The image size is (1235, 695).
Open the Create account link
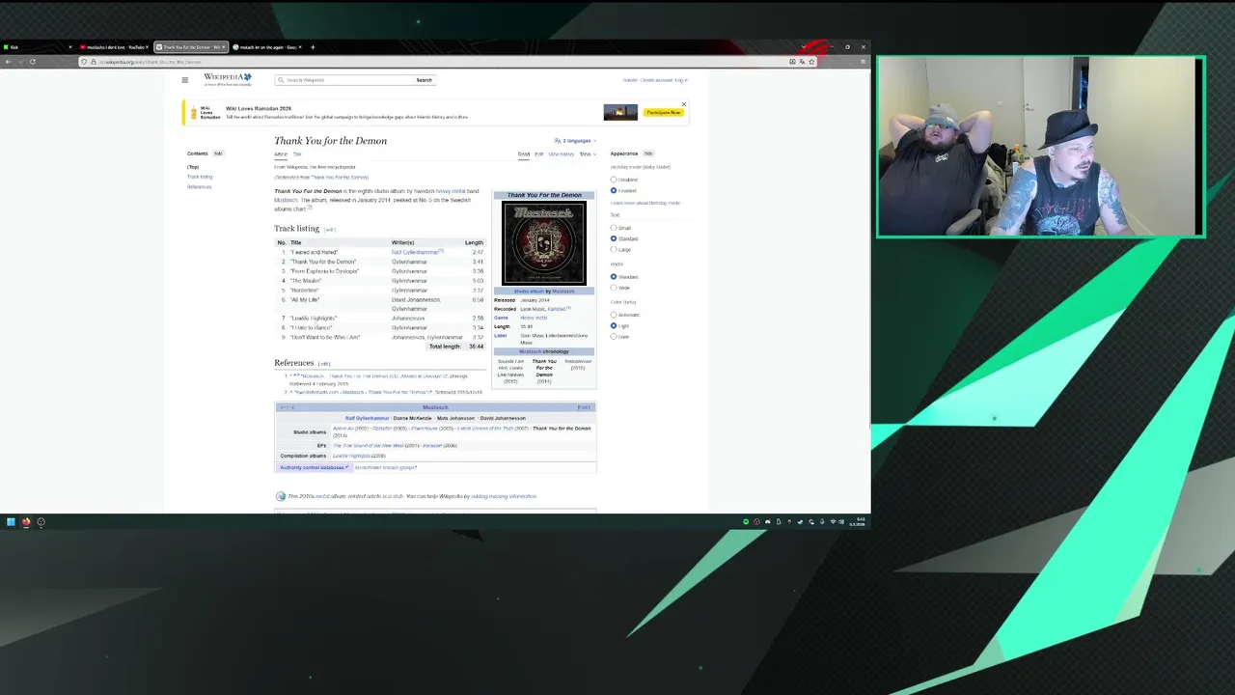(x=656, y=80)
